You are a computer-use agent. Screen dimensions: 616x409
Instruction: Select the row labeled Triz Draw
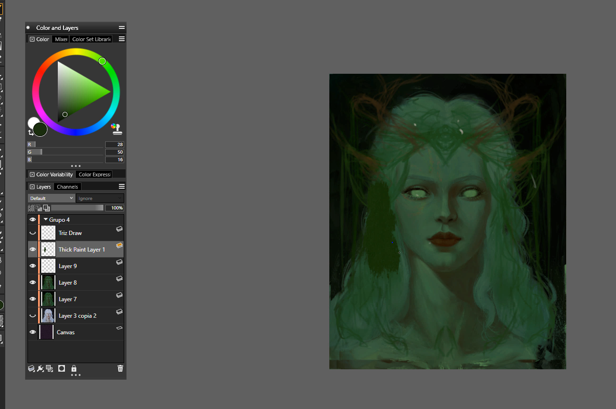point(76,233)
